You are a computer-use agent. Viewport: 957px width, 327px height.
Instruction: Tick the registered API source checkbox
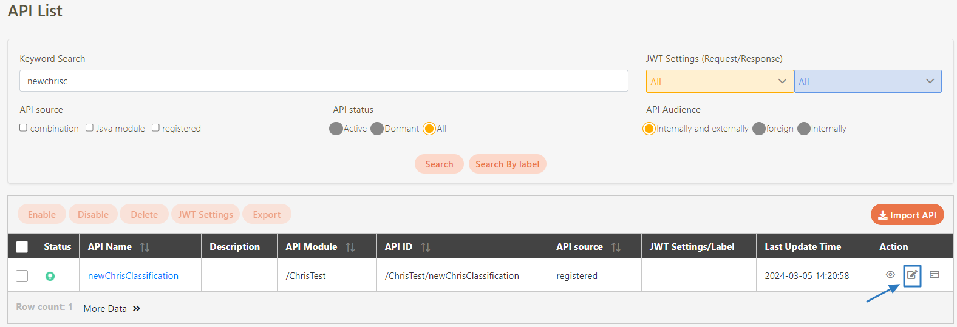click(x=155, y=128)
